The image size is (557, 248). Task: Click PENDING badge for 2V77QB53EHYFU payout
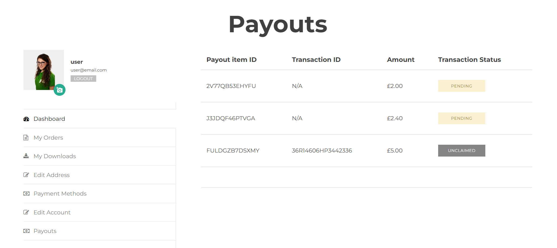click(461, 86)
